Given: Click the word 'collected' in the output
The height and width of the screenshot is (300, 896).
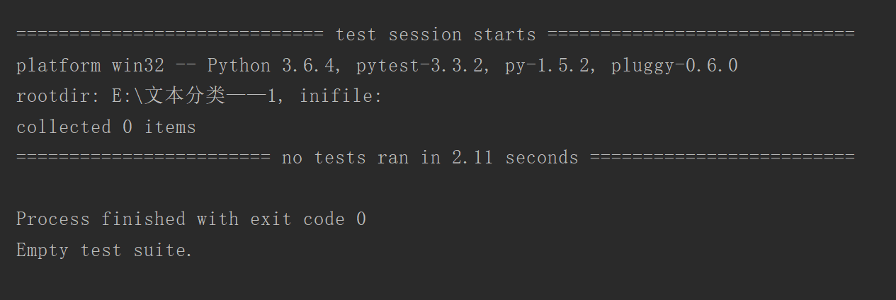Looking at the screenshot, I should pyautogui.click(x=64, y=127).
